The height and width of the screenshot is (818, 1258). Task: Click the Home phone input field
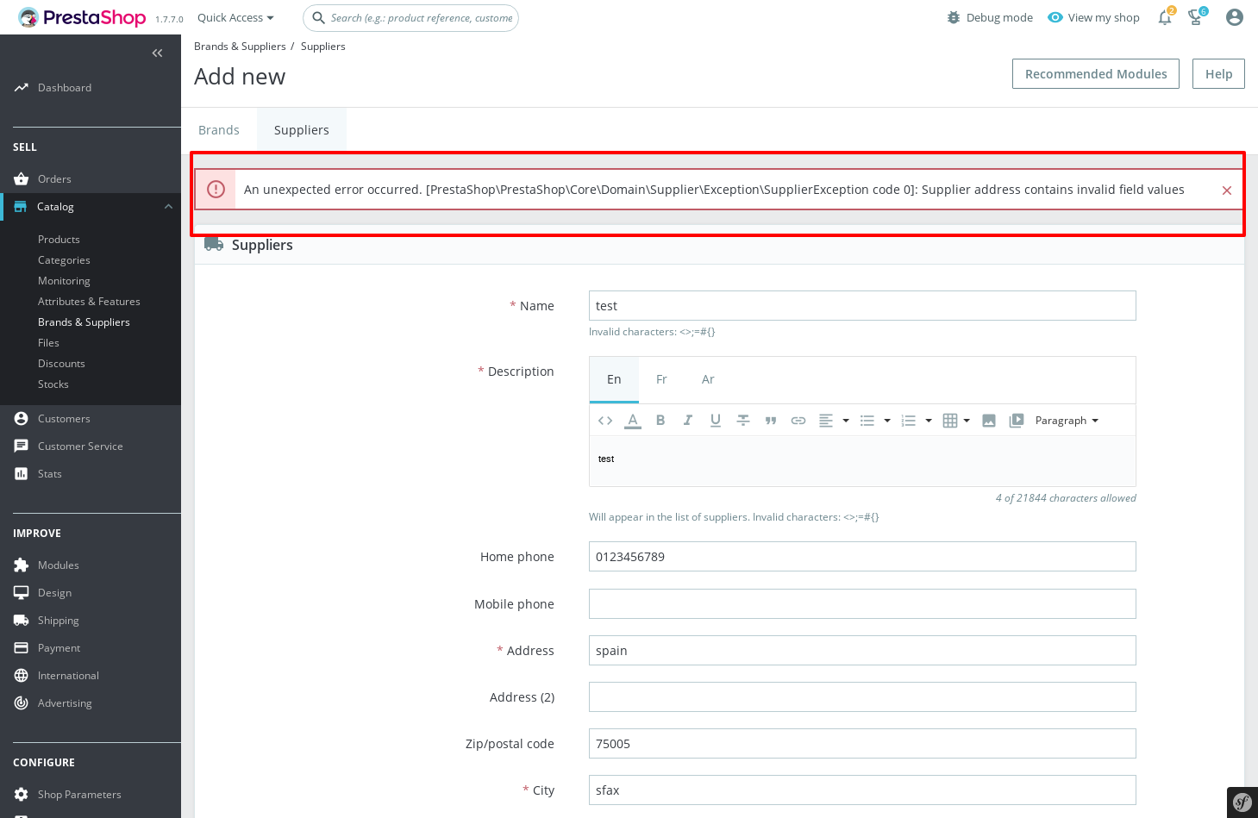(x=862, y=557)
